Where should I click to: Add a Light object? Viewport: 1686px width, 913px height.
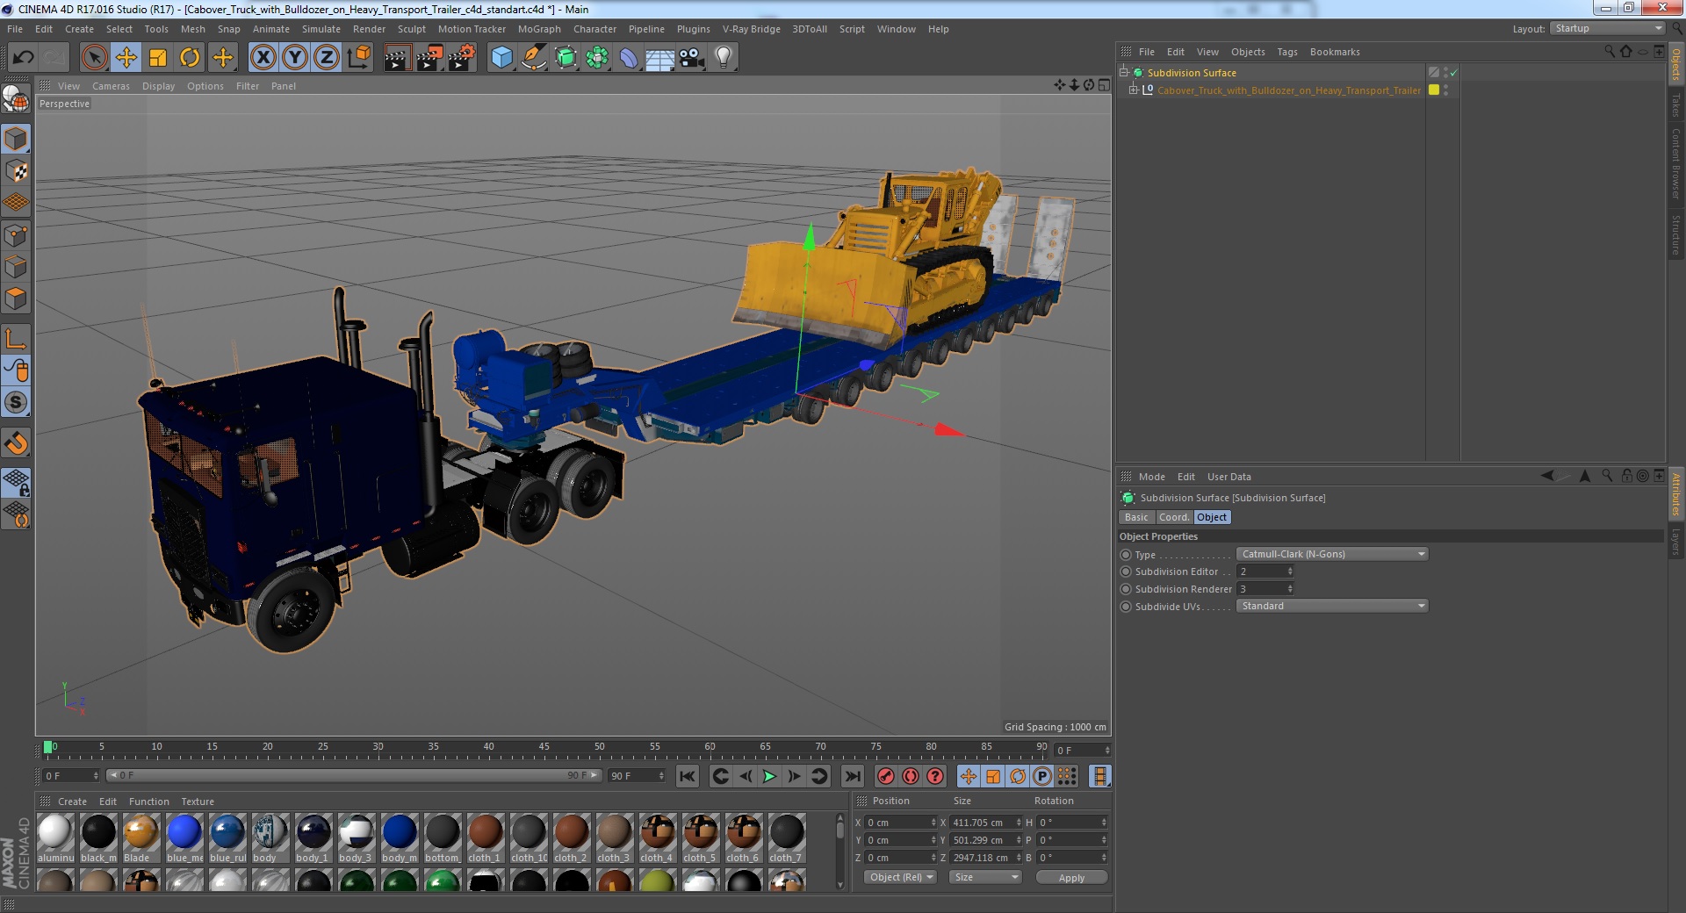click(724, 58)
